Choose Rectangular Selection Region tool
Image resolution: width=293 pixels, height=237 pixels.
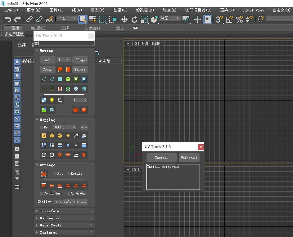click(103, 19)
